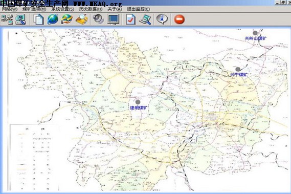Click the spreadsheet magnifier icon
Screen dimensions: 291x194
tap(145, 19)
